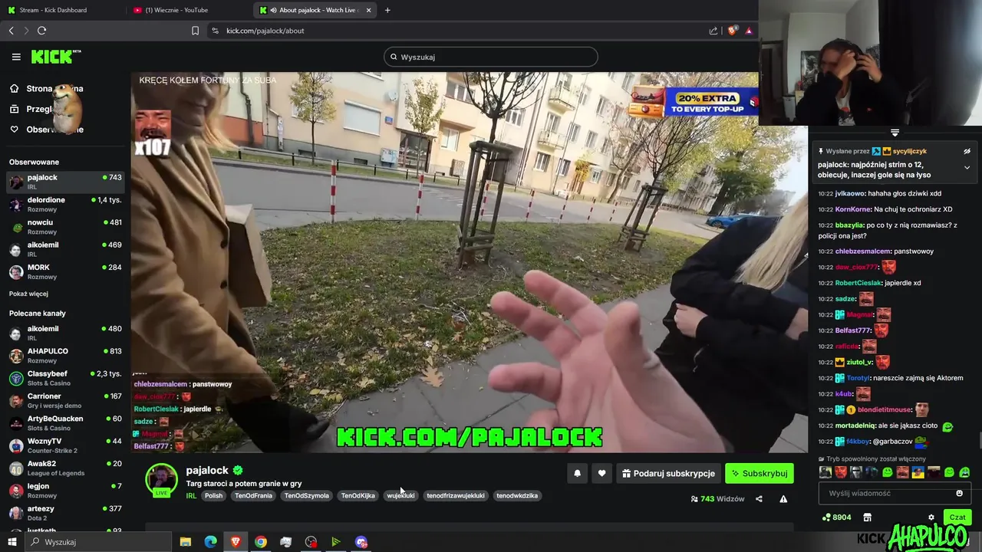Open the emoji picker in chat input
The image size is (982, 552).
pos(959,494)
